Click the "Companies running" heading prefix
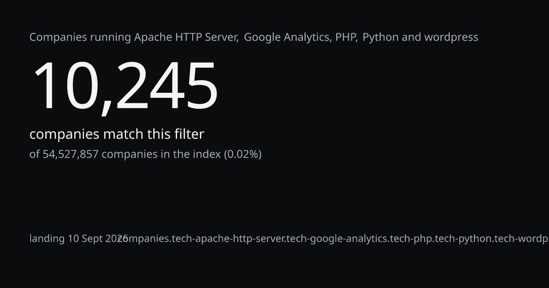549x288 pixels. (81, 37)
